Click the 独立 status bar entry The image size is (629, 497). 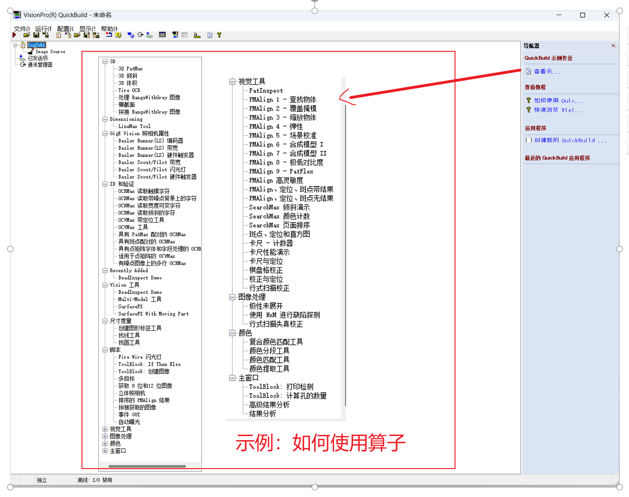point(42,480)
